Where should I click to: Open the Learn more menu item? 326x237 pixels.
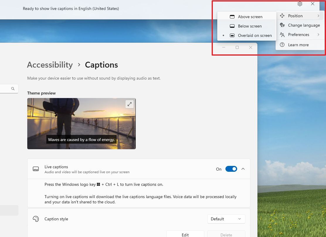pyautogui.click(x=298, y=45)
